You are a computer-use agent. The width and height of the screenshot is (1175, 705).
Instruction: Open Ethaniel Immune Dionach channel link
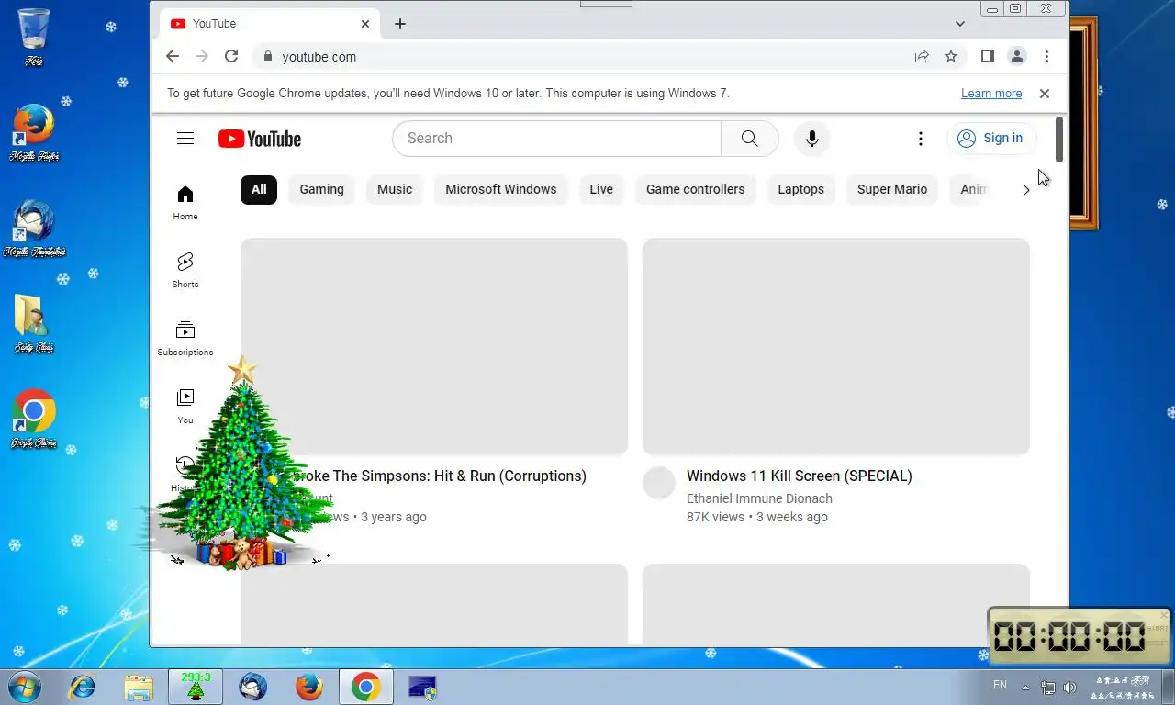[x=759, y=498]
